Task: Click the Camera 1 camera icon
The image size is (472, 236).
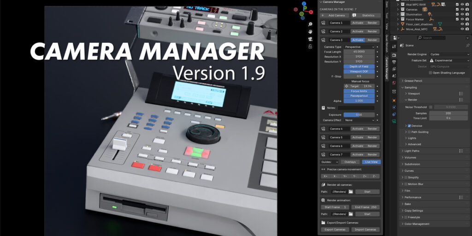Action: [323, 23]
